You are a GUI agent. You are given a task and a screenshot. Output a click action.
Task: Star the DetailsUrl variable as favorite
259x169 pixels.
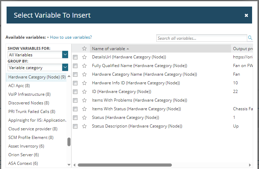(x=84, y=57)
